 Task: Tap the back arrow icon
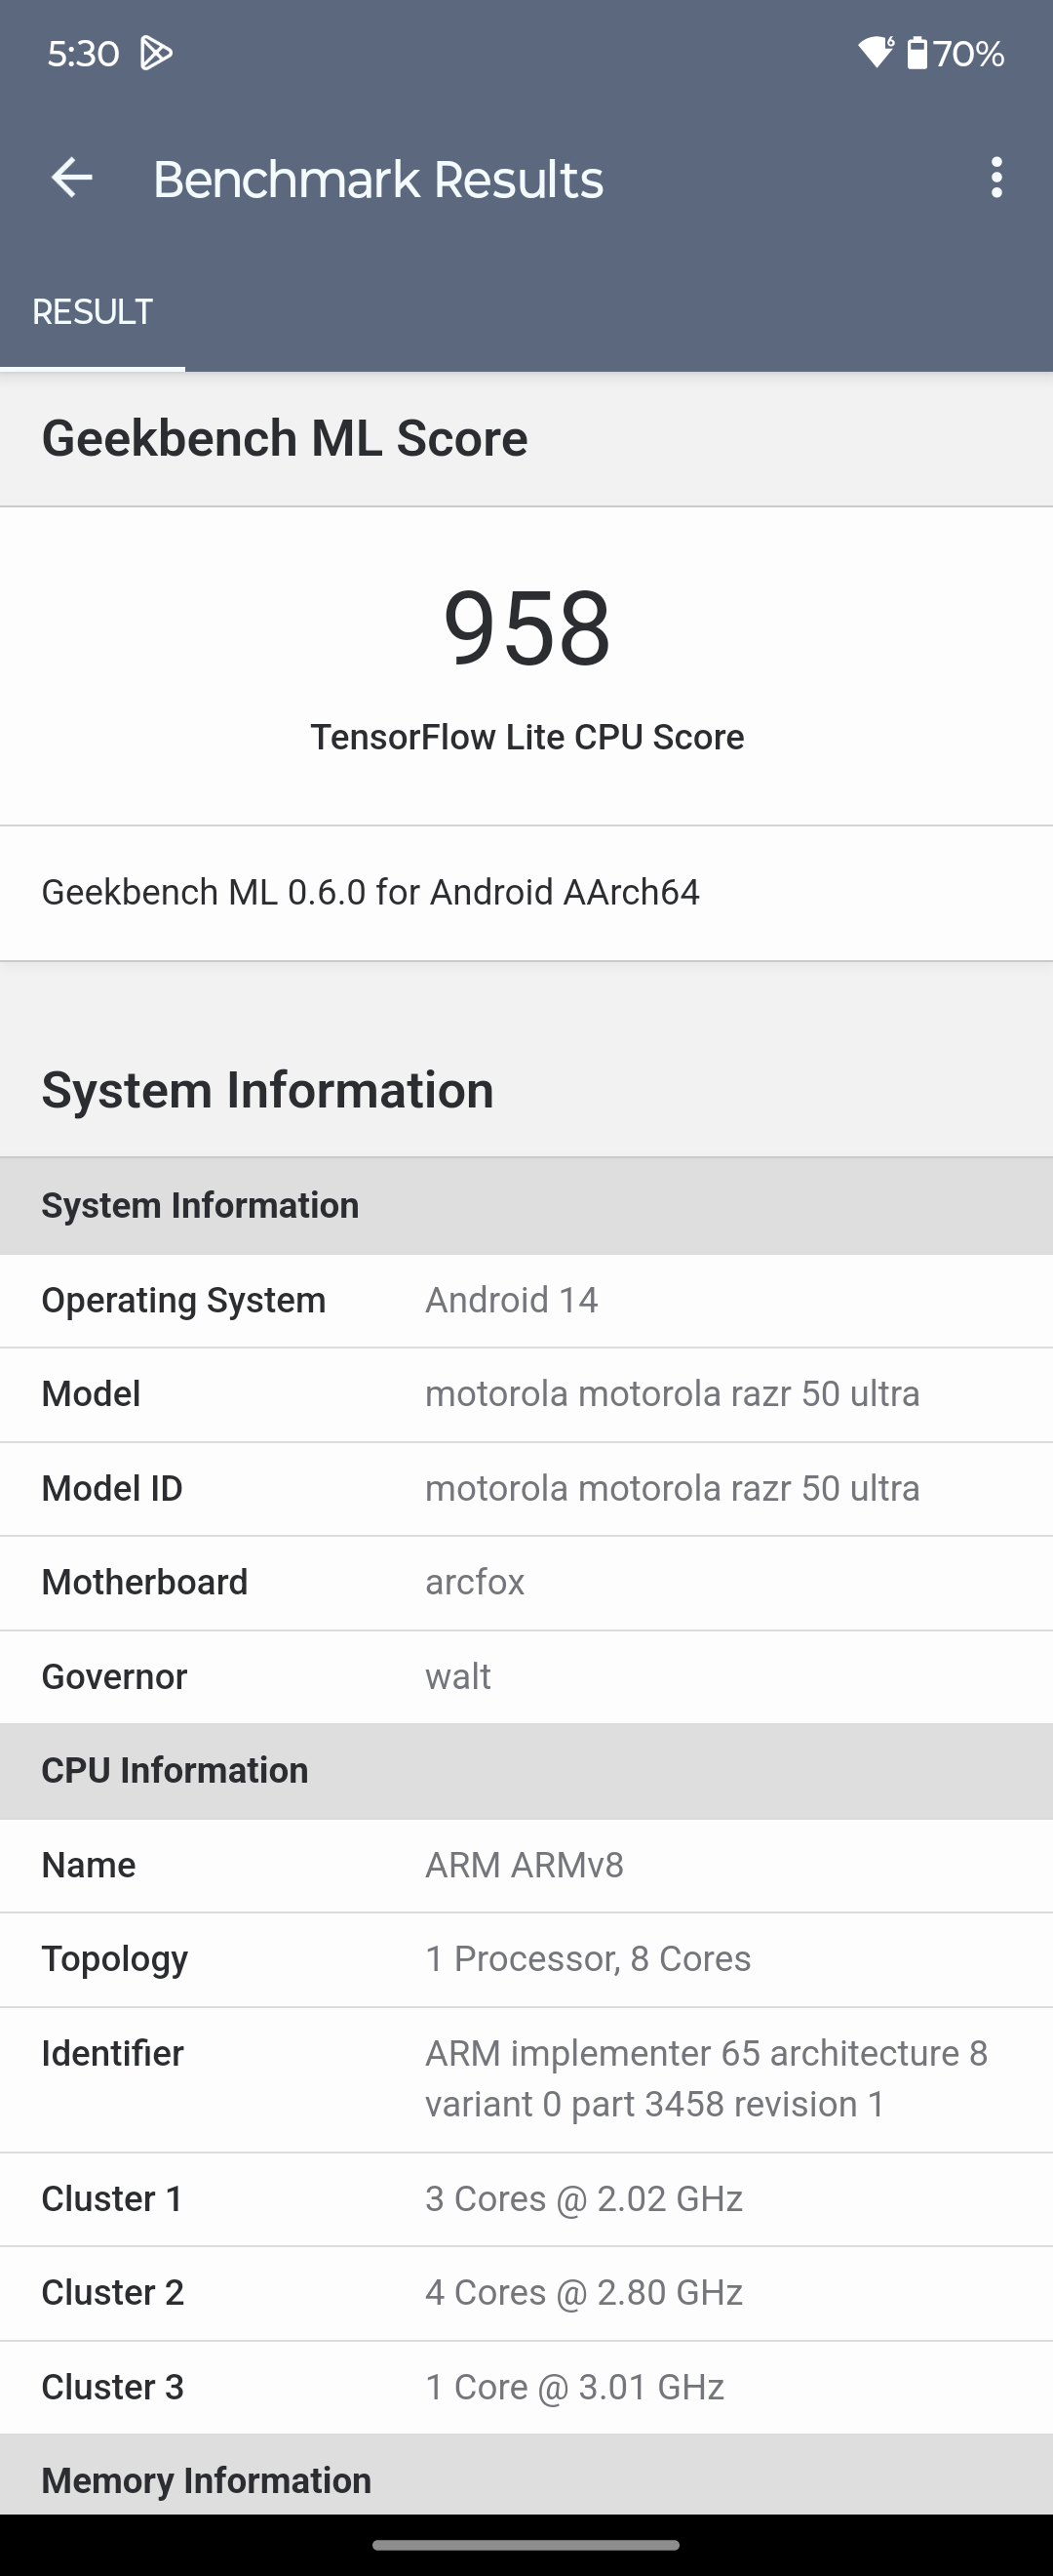[x=72, y=179]
